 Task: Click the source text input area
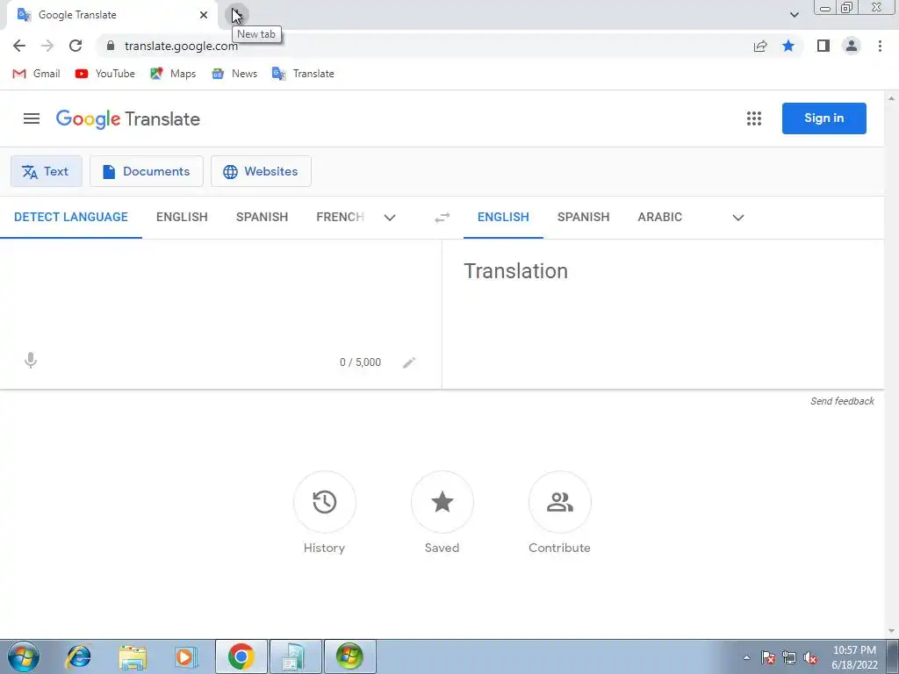pyautogui.click(x=220, y=292)
